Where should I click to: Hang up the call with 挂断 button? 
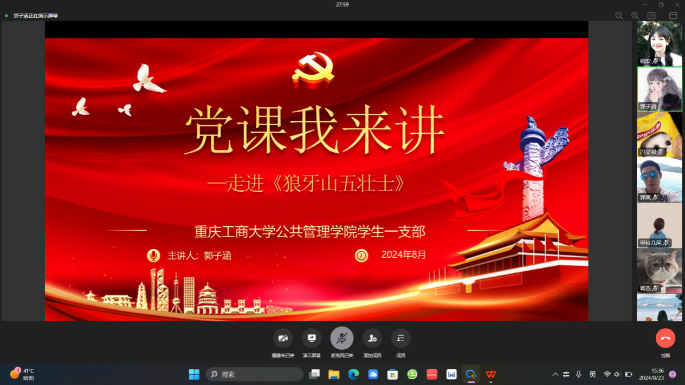coord(665,338)
